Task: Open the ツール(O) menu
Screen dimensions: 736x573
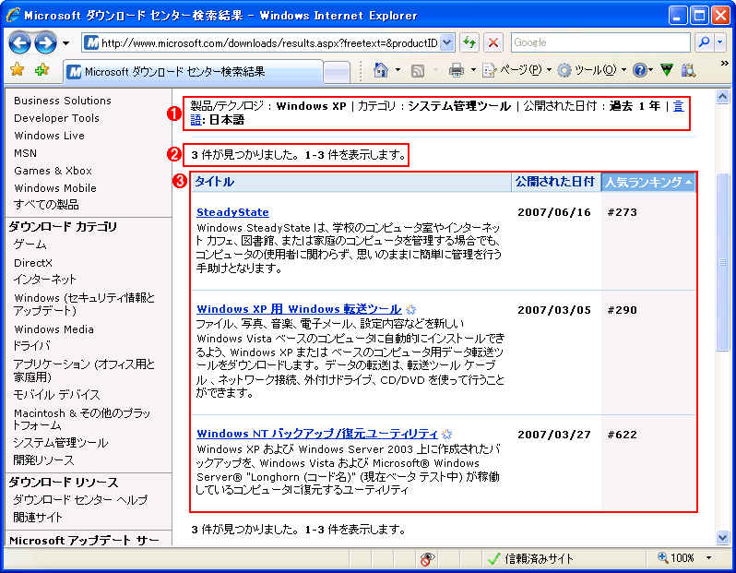Action: point(592,70)
